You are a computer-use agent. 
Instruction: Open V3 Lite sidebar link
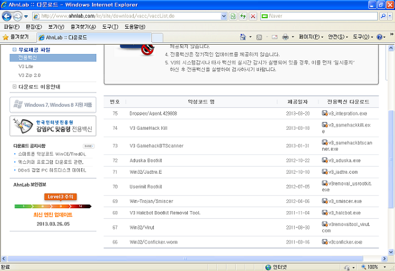click(x=26, y=66)
